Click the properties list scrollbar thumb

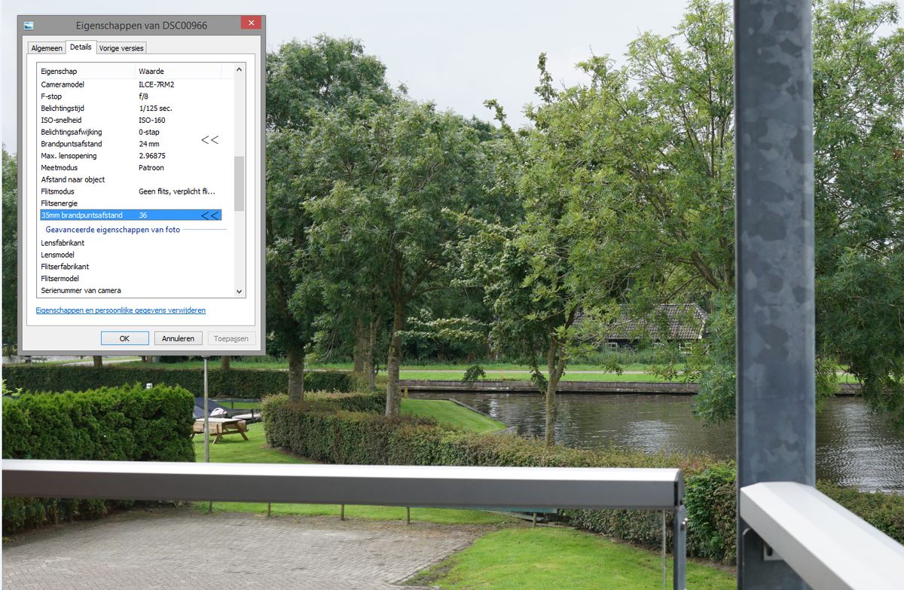point(240,183)
